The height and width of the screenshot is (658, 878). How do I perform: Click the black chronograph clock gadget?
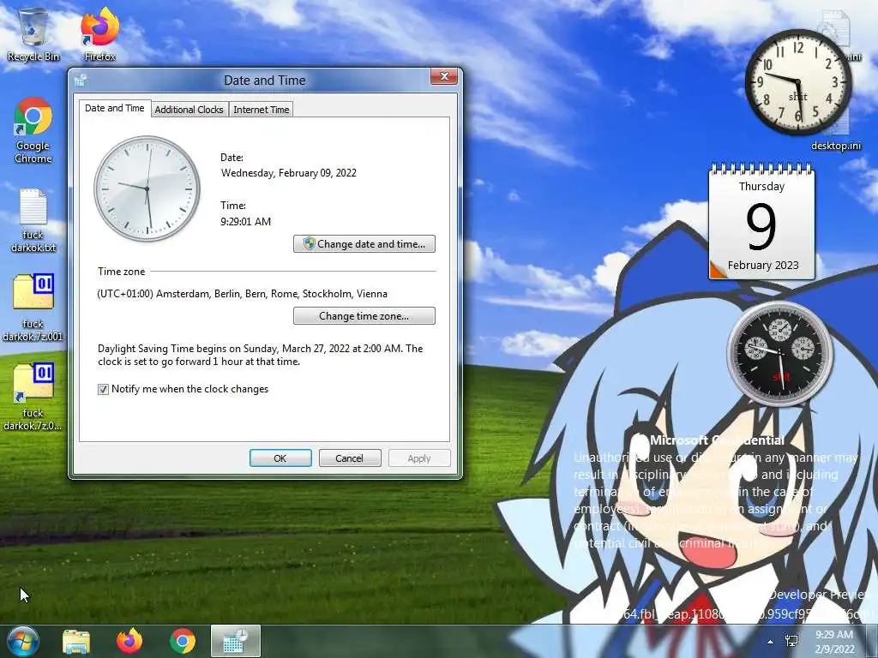(780, 354)
